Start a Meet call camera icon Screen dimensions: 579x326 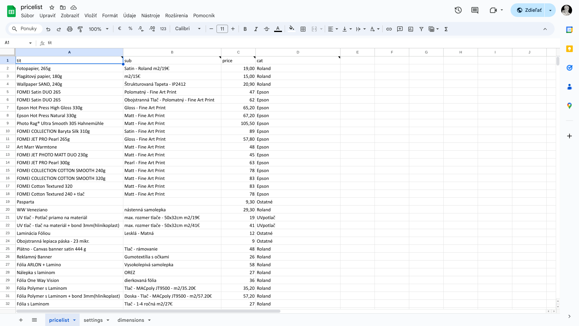click(x=493, y=10)
